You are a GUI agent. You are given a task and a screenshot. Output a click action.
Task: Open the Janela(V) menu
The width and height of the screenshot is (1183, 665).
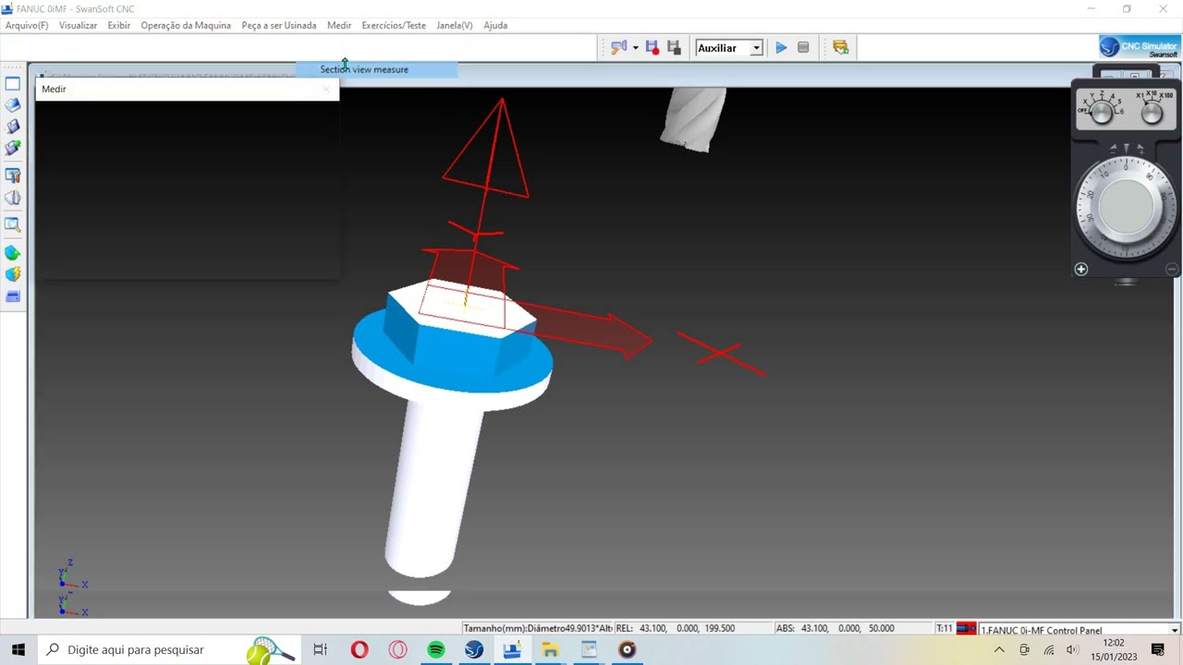point(454,25)
